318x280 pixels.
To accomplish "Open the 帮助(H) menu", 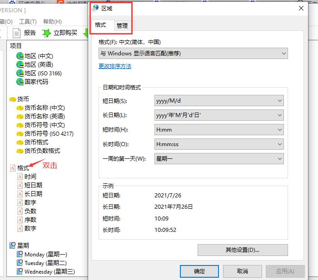I will (52, 21).
